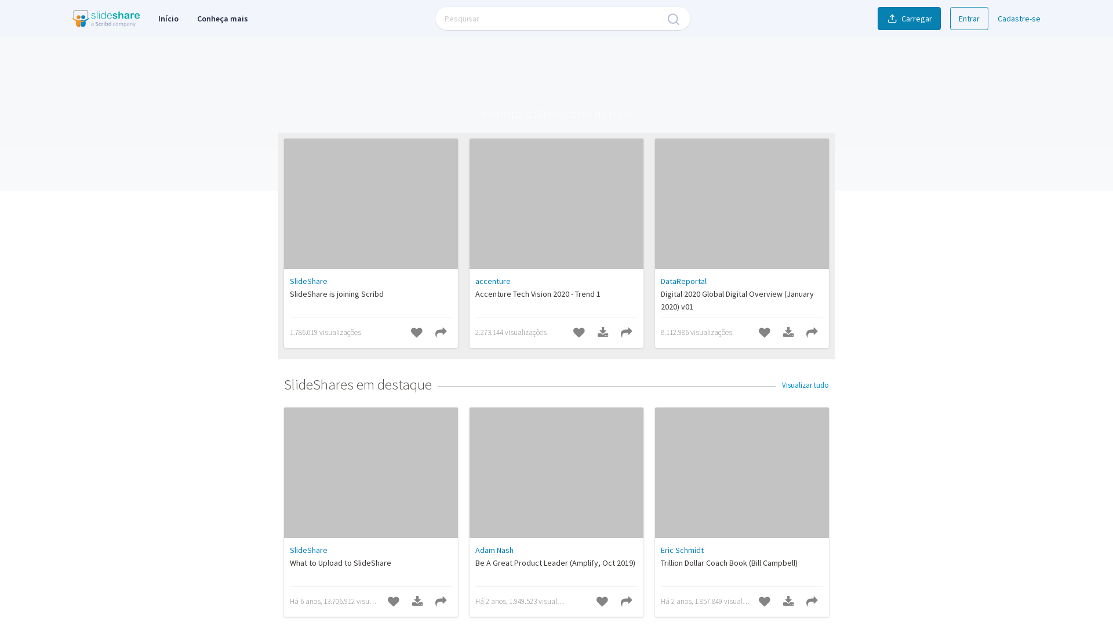Click the Entrar login button
1113x626 pixels.
point(969,19)
